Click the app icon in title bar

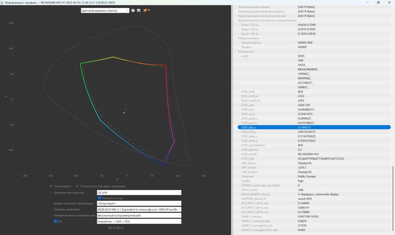[3, 2]
